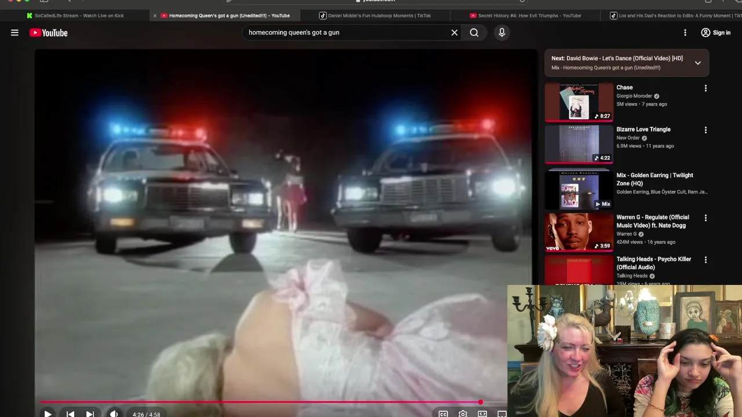
Task: Open the player settings gear
Action: [463, 414]
